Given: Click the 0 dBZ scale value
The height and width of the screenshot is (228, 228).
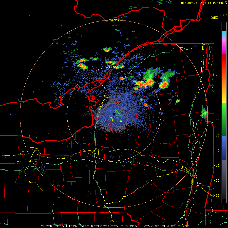Looking at the screenshot, I should [219, 151].
